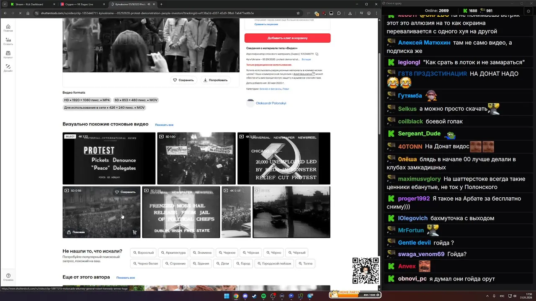Open author Oleksandr Polonskyi profile

[271, 103]
